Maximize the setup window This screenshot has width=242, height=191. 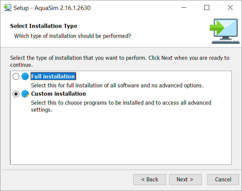click(207, 8)
